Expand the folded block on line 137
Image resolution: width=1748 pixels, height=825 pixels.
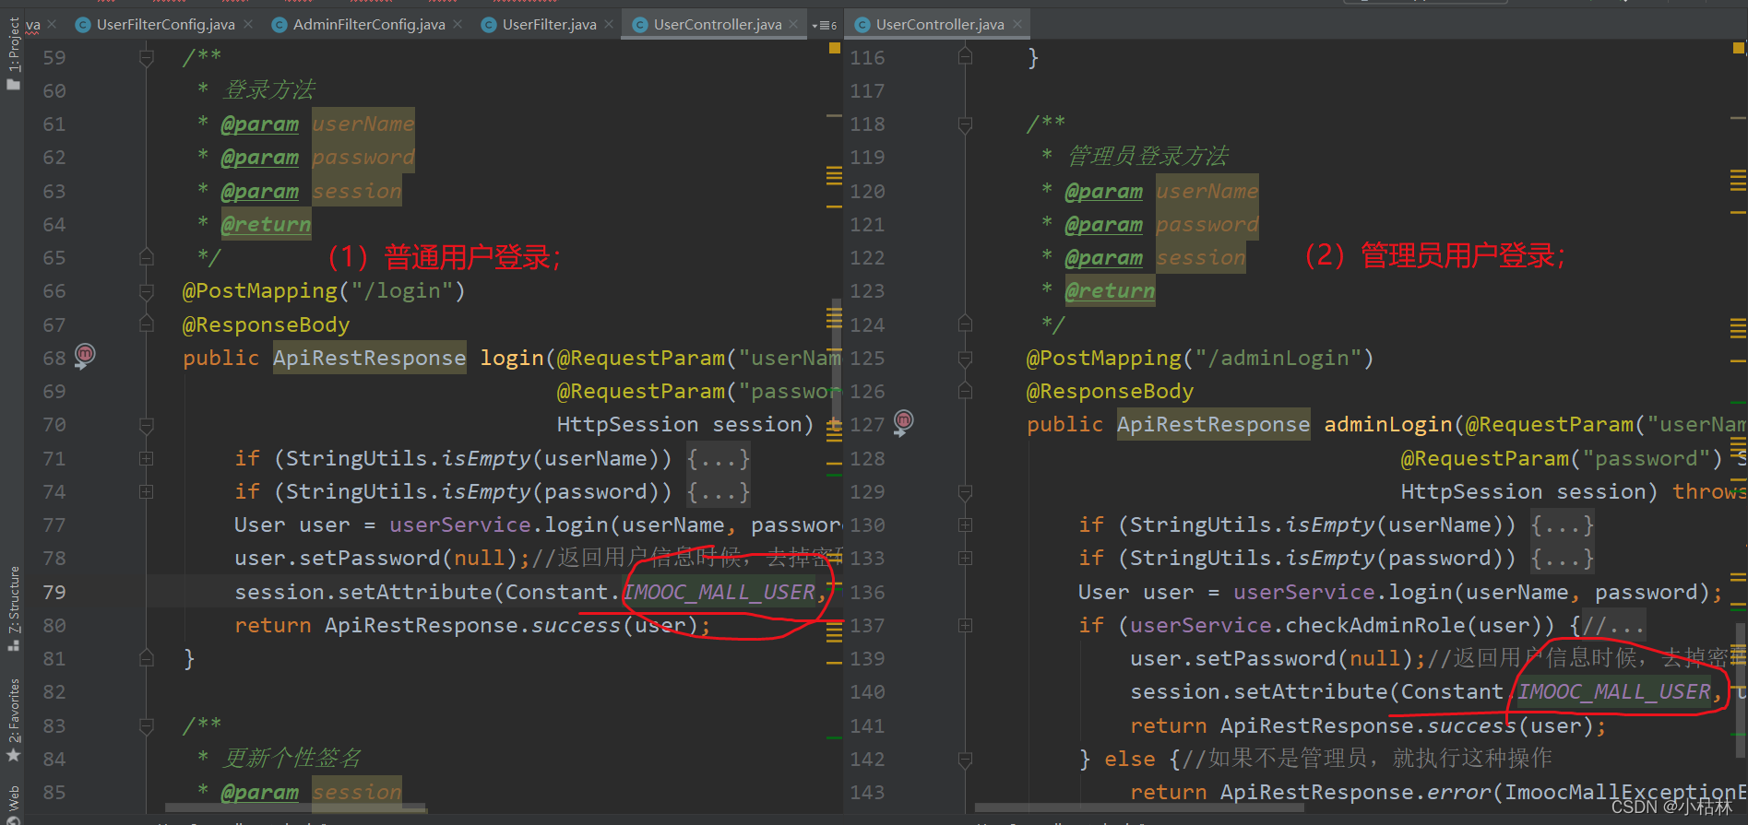pyautogui.click(x=965, y=625)
